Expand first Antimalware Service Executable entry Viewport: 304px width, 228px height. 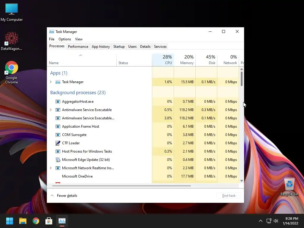tap(50, 110)
